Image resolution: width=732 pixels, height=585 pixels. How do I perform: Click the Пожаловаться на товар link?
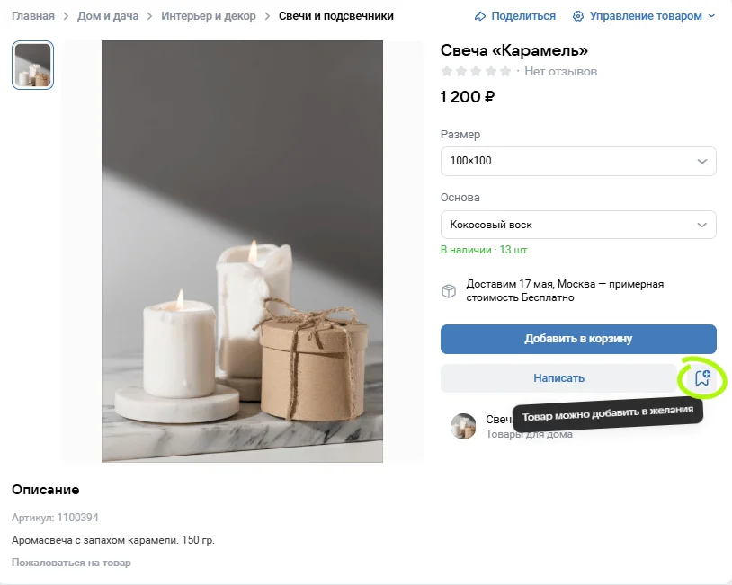[71, 563]
